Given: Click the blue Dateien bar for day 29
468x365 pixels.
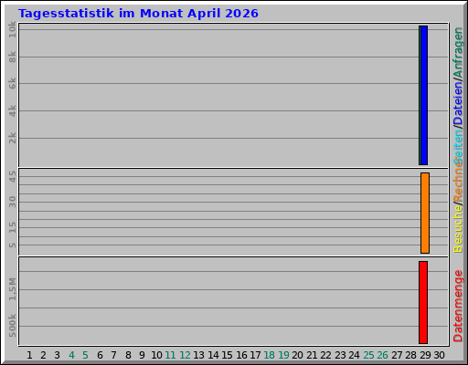Looking at the screenshot, I should [424, 95].
